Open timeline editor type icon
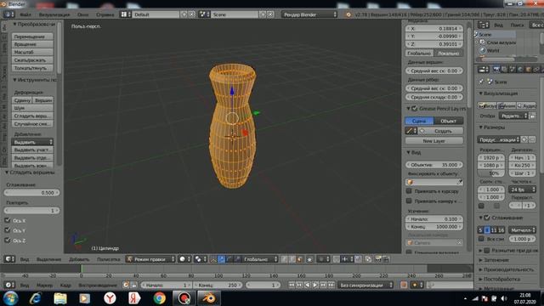The image size is (544, 306). (x=9, y=285)
